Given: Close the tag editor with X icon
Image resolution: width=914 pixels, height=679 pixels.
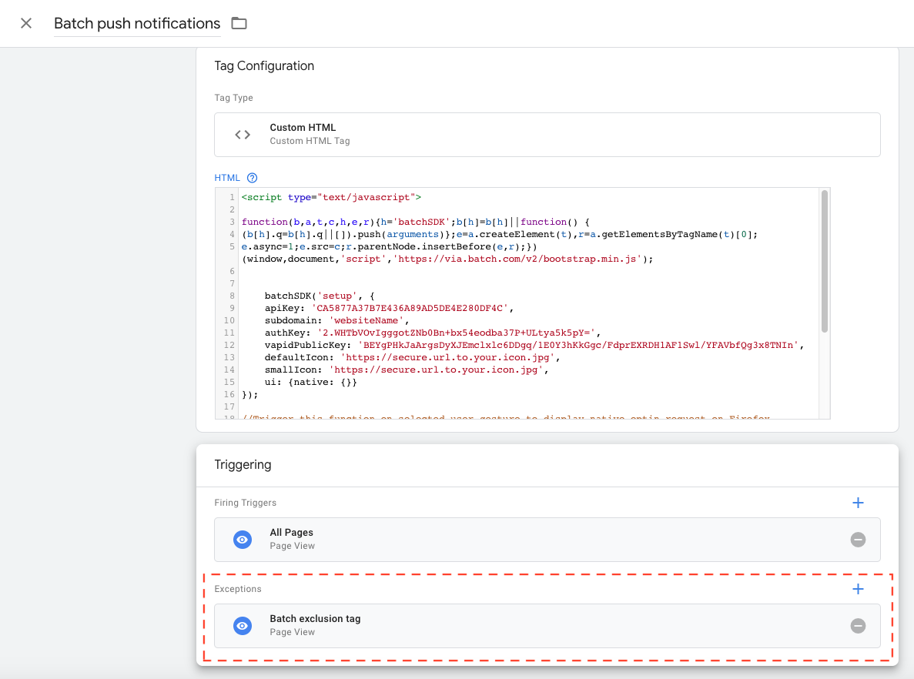Looking at the screenshot, I should [26, 23].
